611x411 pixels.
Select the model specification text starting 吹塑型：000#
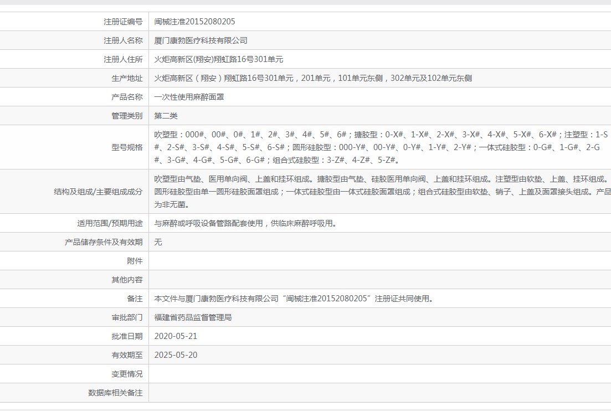381,147
